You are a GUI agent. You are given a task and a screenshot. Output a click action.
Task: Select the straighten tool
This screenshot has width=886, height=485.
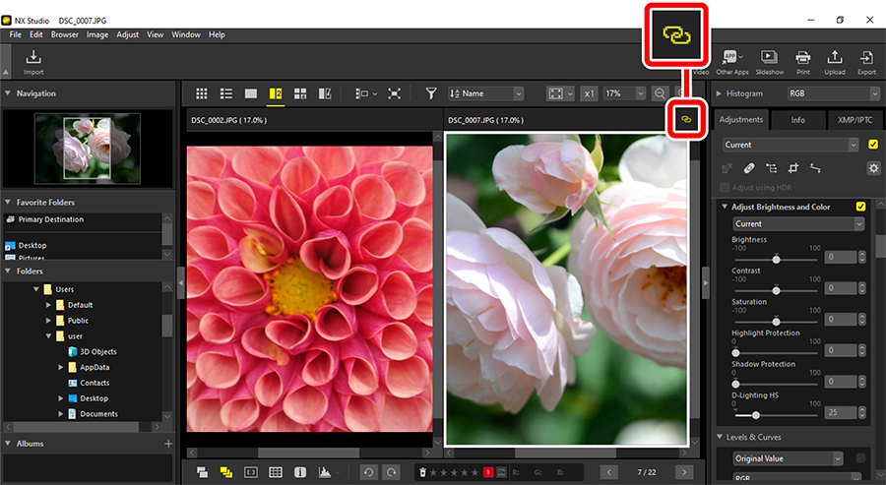[x=815, y=168]
